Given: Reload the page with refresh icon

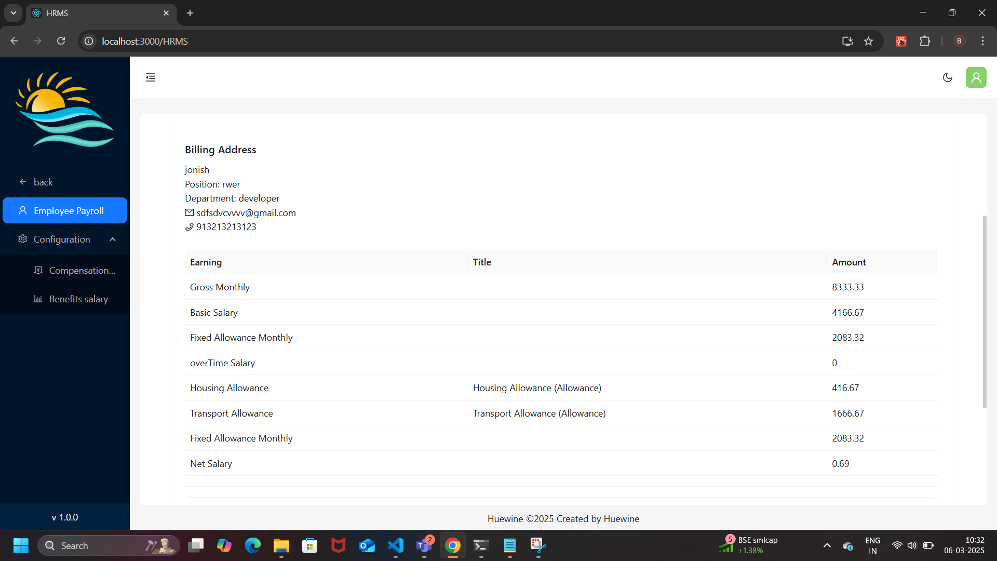Looking at the screenshot, I should pos(61,41).
